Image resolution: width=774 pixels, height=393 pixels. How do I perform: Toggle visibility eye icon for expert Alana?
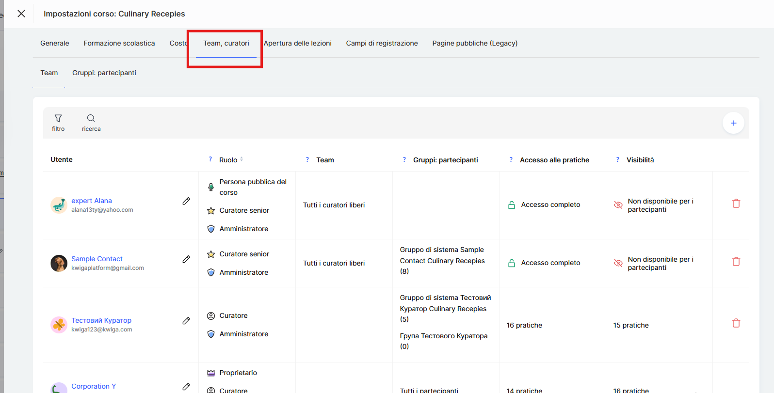(618, 205)
